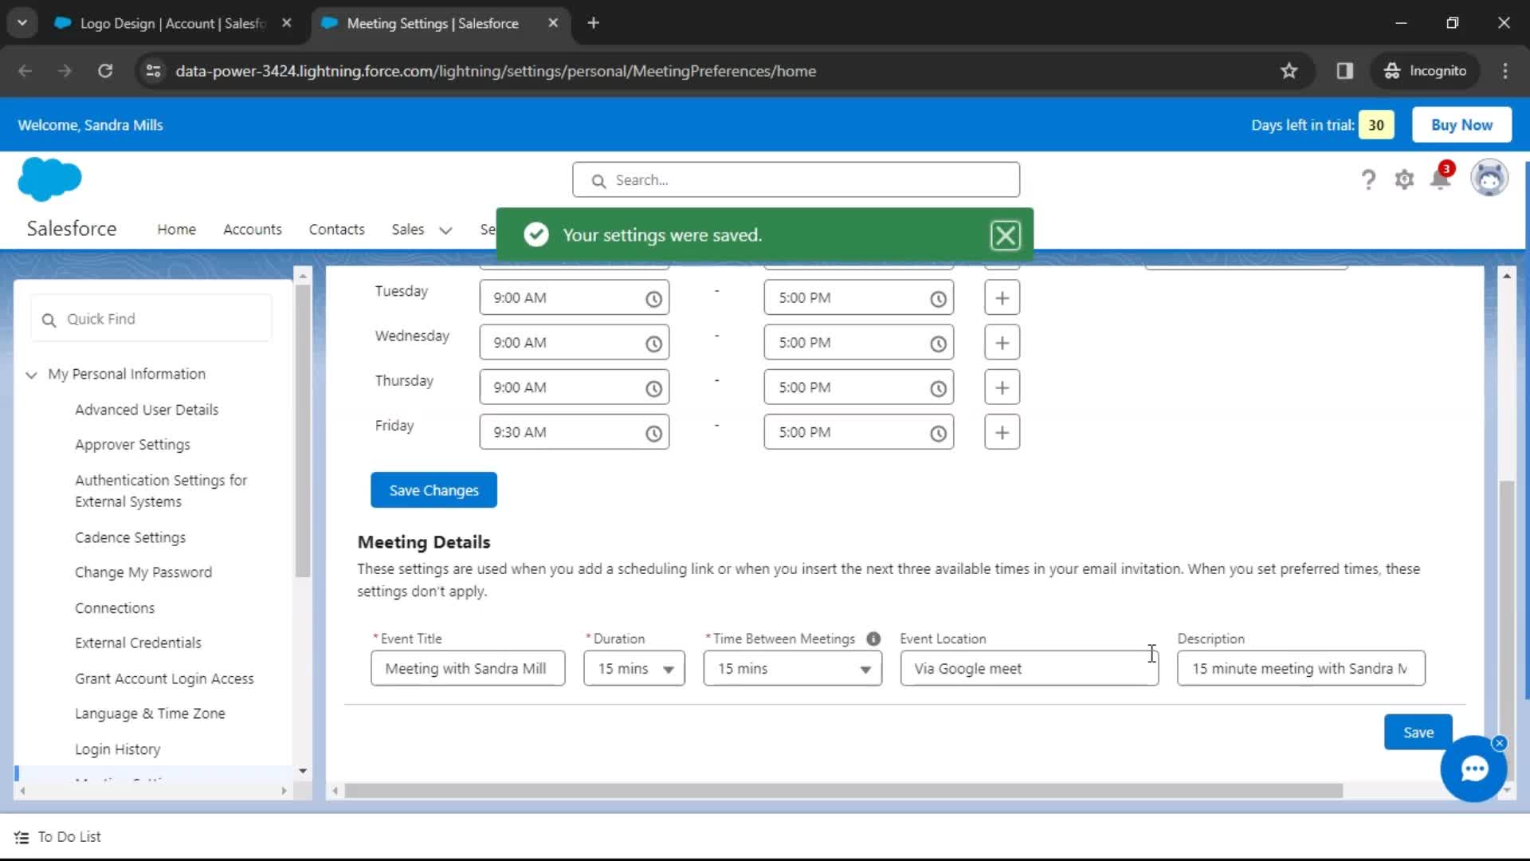The width and height of the screenshot is (1530, 861).
Task: Add a time range for Friday
Action: tap(1002, 432)
